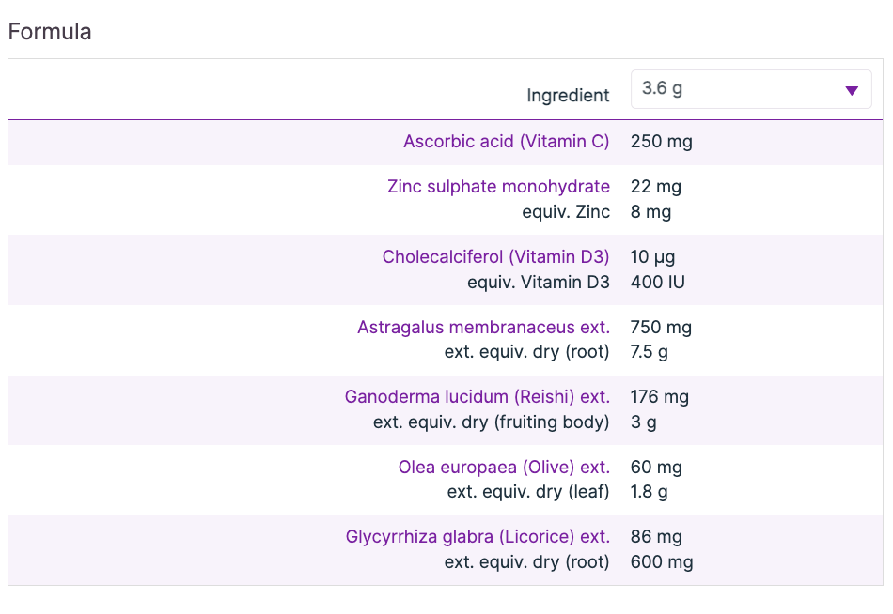This screenshot has width=893, height=614.
Task: Click the ext. equiv. dry (leaf) text
Action: (528, 491)
